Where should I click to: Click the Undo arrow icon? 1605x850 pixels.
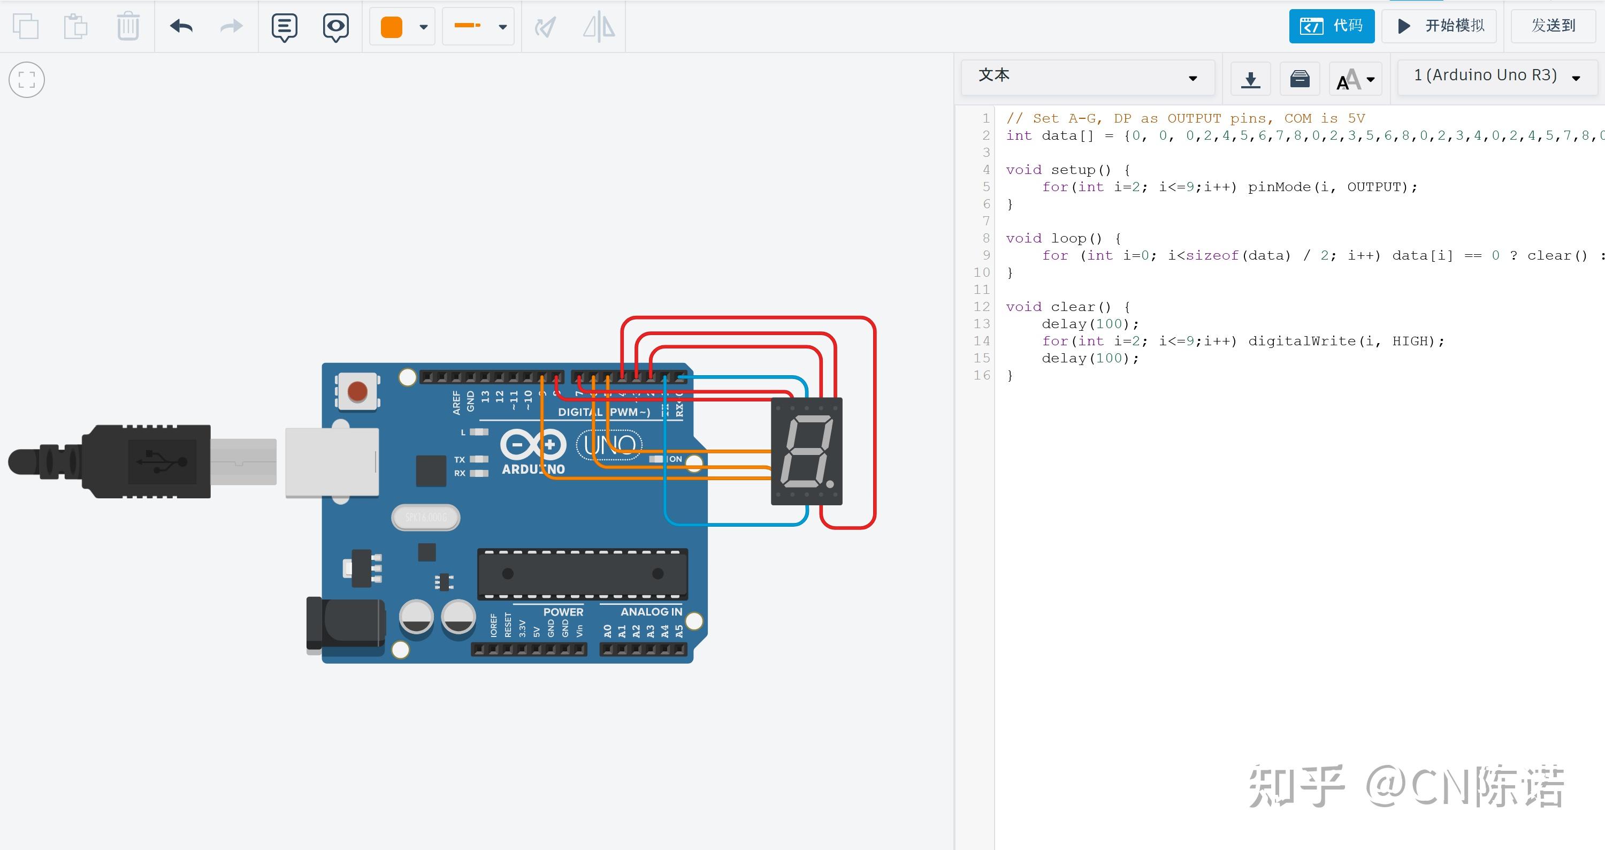(x=181, y=26)
